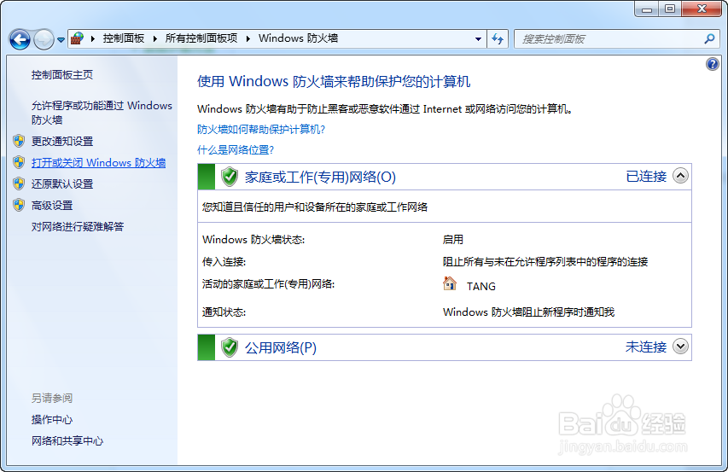
Task: Click the forward navigation arrow button
Action: tap(44, 39)
